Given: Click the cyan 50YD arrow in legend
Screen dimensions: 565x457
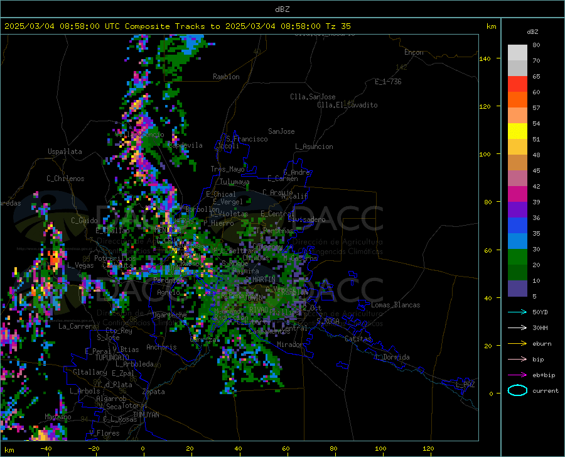Looking at the screenshot, I should tap(517, 312).
